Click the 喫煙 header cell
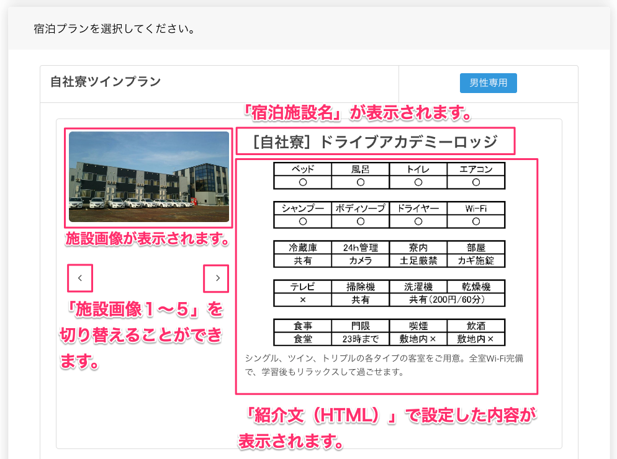This screenshot has width=617, height=459. [x=418, y=326]
